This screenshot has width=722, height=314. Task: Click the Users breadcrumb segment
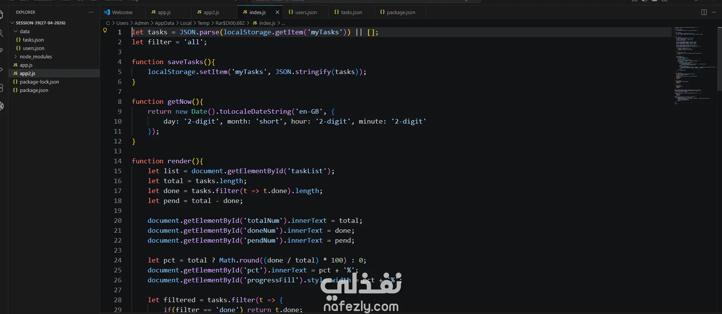pyautogui.click(x=122, y=23)
